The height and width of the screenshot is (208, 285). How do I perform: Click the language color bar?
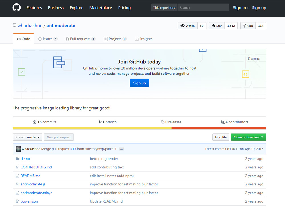[139, 128]
